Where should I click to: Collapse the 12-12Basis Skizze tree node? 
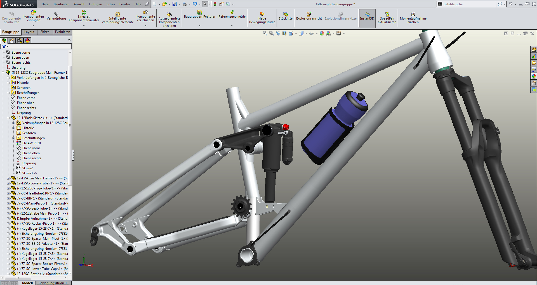8,118
